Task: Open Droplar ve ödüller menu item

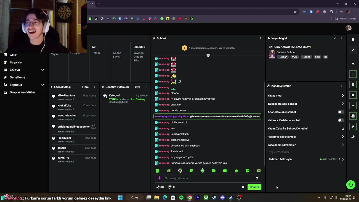Action: 22,92
